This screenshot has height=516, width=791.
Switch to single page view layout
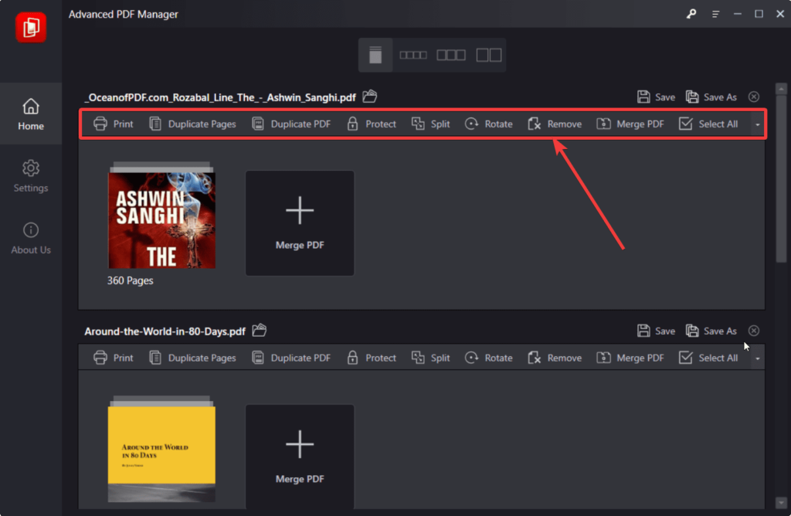click(375, 55)
